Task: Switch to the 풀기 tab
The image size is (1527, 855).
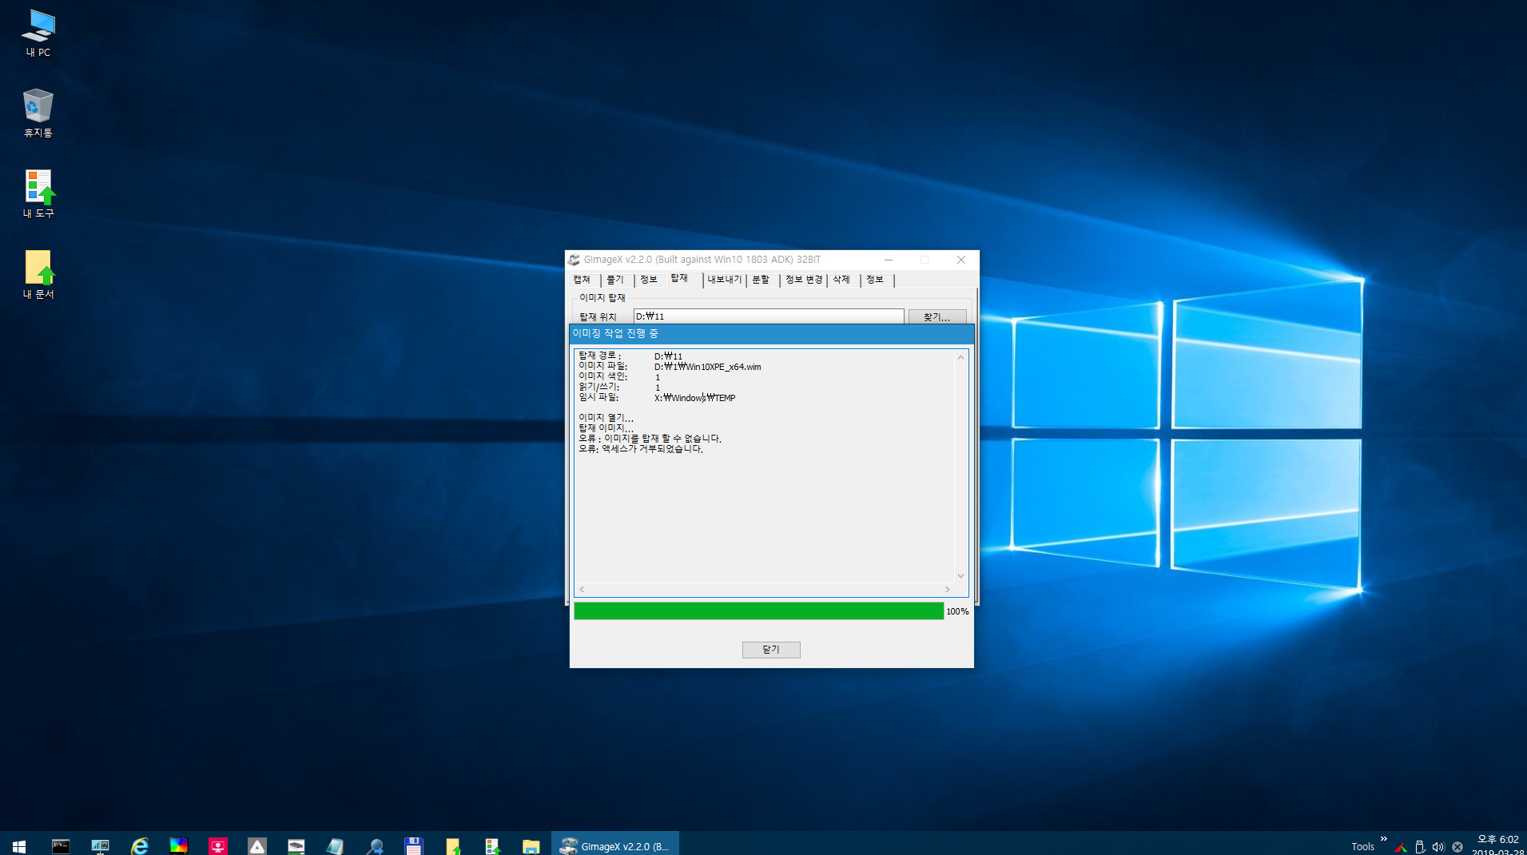Action: tap(615, 280)
